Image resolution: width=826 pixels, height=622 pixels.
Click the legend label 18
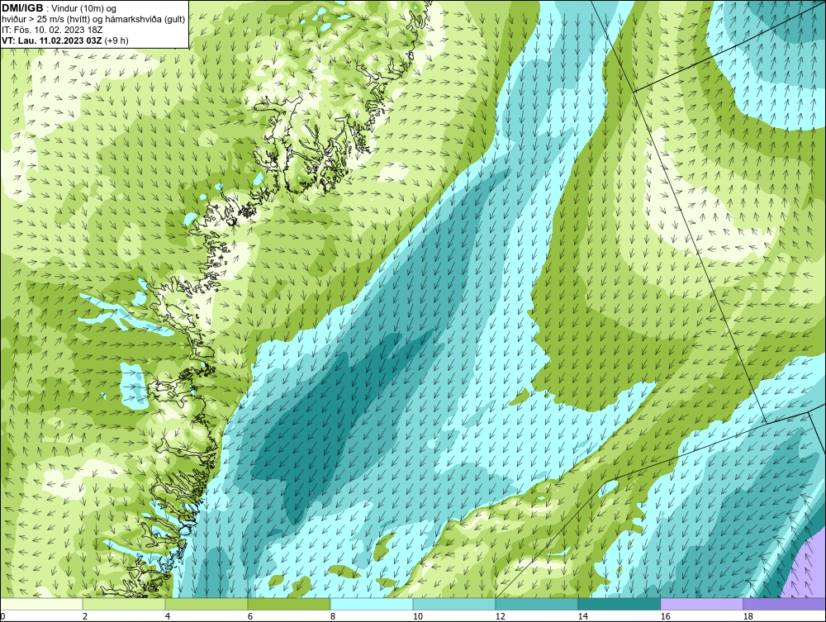point(748,616)
